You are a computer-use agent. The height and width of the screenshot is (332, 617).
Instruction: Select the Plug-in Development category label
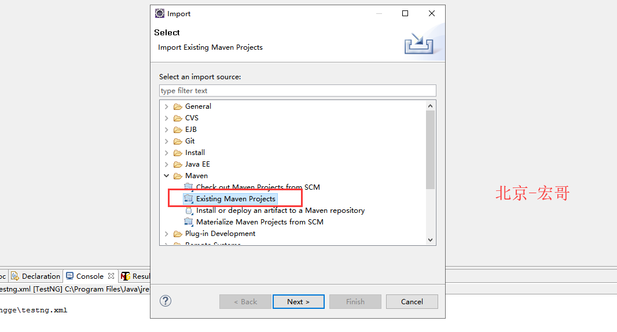point(220,234)
